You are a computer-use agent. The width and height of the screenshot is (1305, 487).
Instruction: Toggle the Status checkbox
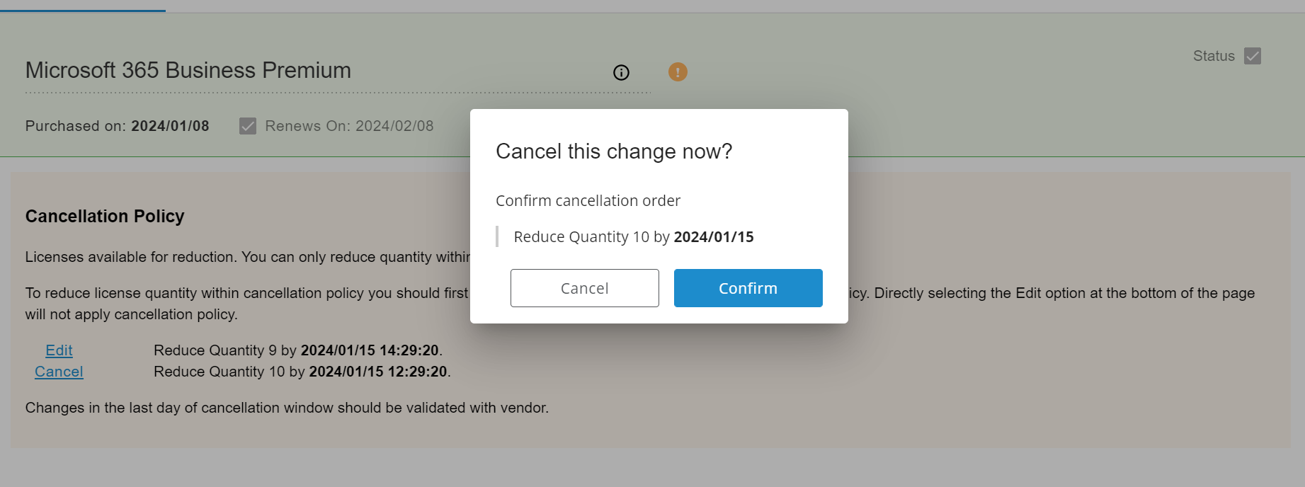(x=1253, y=56)
